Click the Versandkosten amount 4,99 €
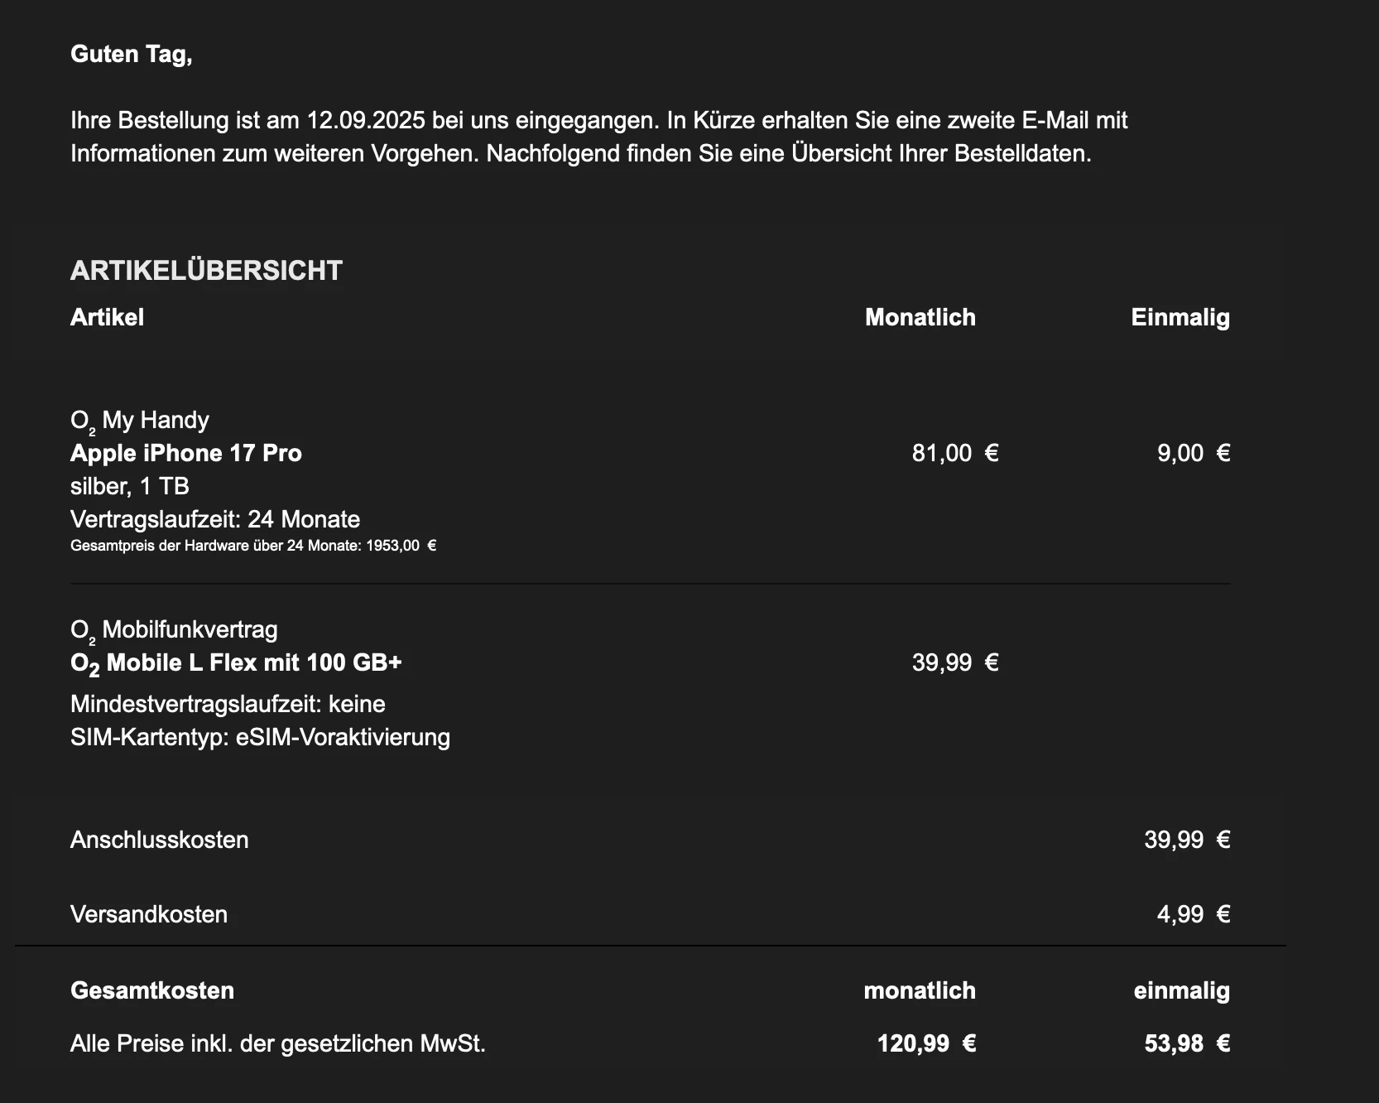1379x1103 pixels. 1193,914
